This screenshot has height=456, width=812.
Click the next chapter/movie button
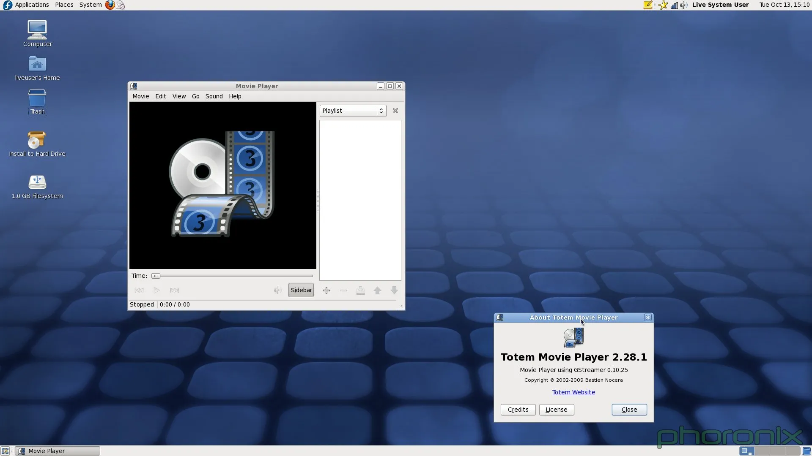click(174, 290)
